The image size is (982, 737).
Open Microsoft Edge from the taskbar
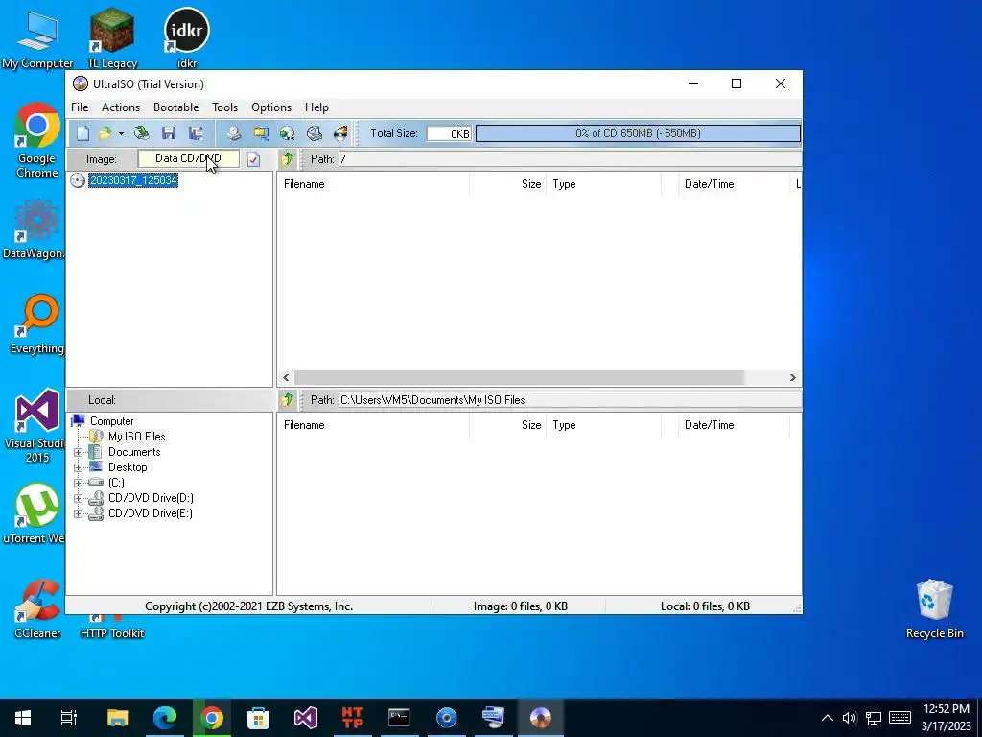pos(165,718)
